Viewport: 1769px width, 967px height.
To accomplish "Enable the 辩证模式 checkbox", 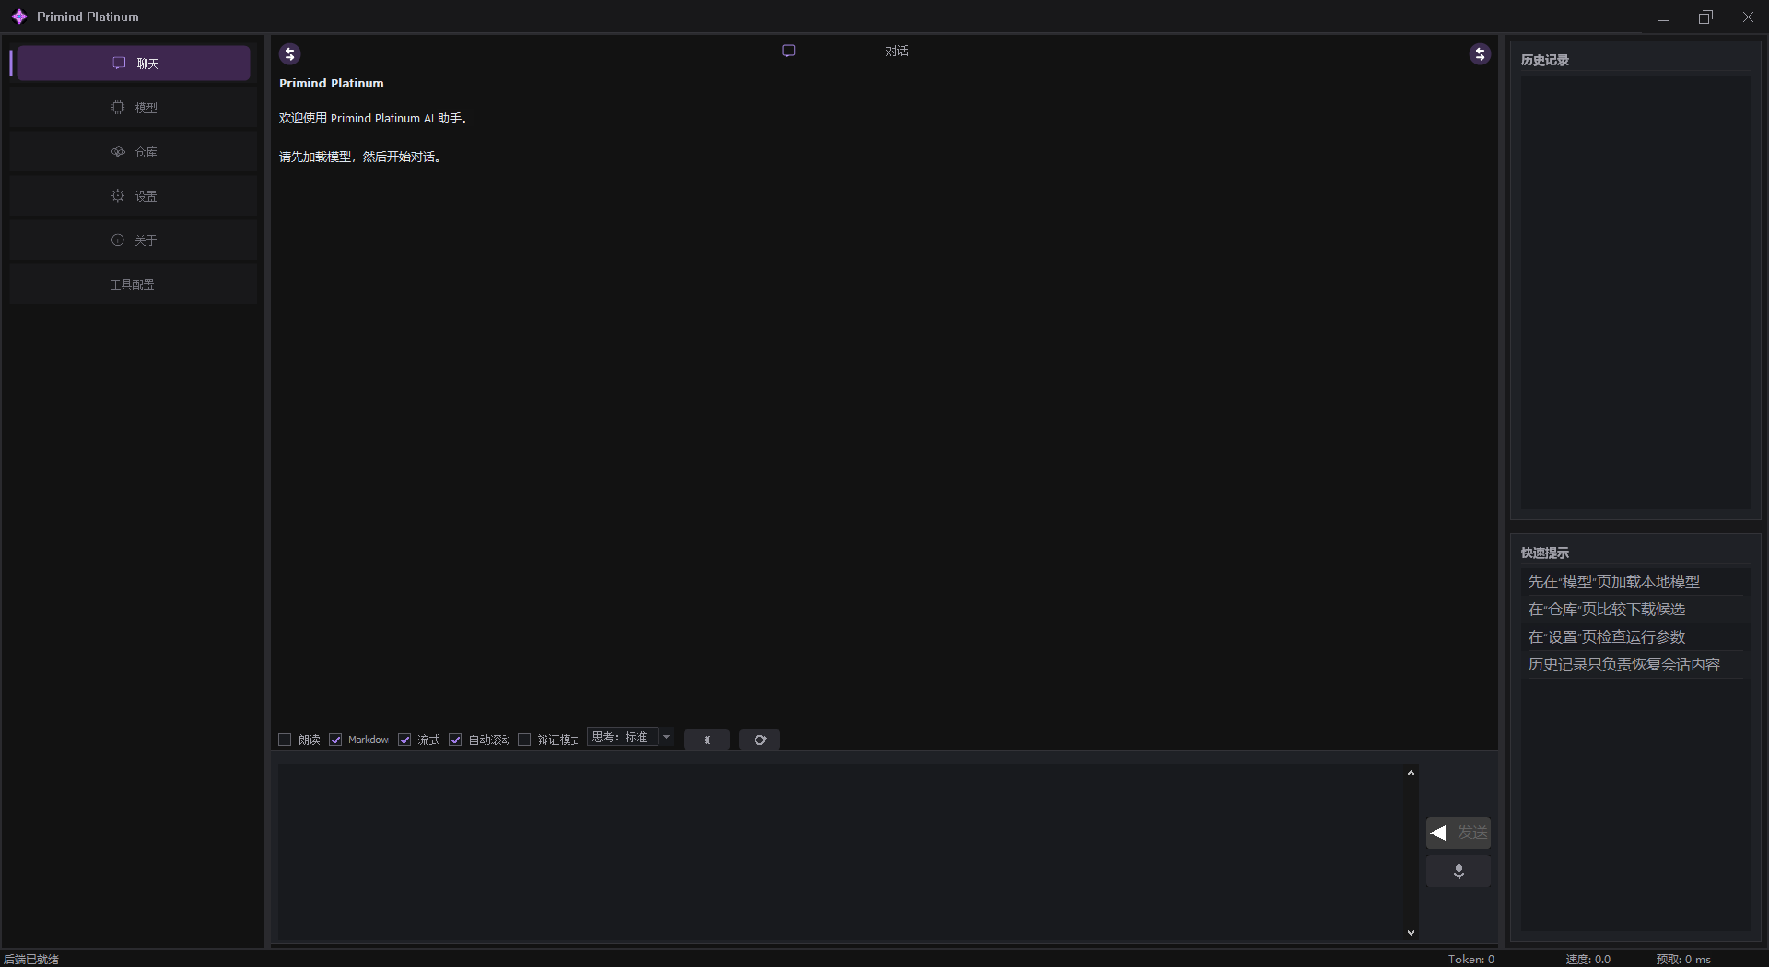I will point(524,740).
